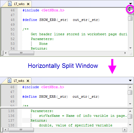Open the tab list dropdown in the bottom window
This screenshot has height=133, width=134.
point(130,80)
